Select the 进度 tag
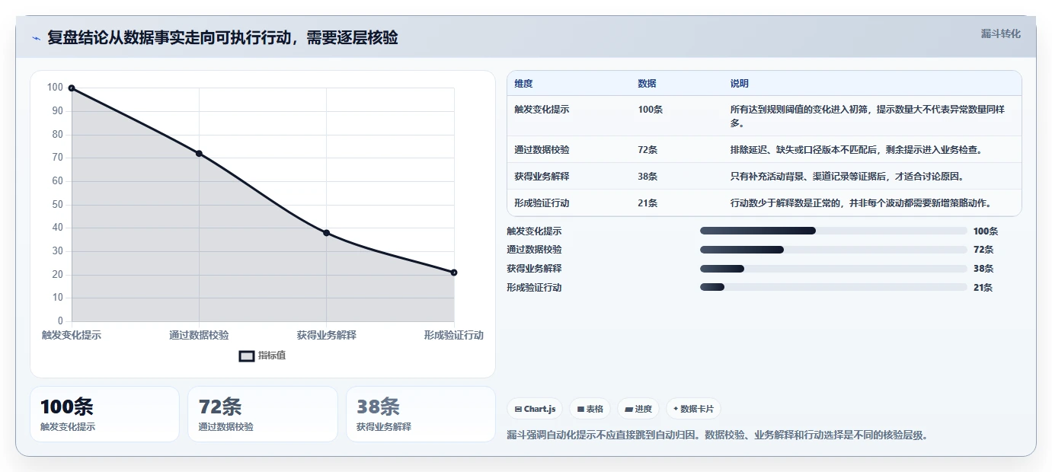 638,409
